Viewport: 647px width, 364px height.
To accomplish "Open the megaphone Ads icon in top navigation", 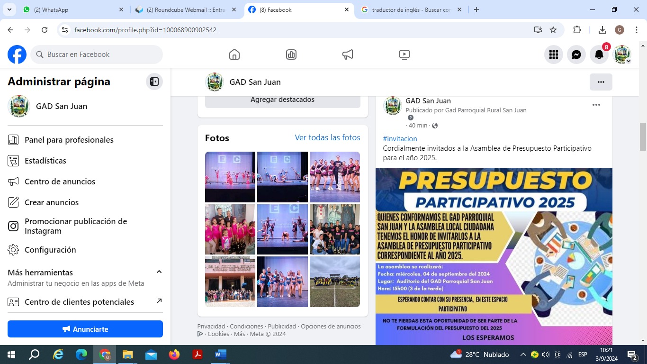I will click(348, 55).
